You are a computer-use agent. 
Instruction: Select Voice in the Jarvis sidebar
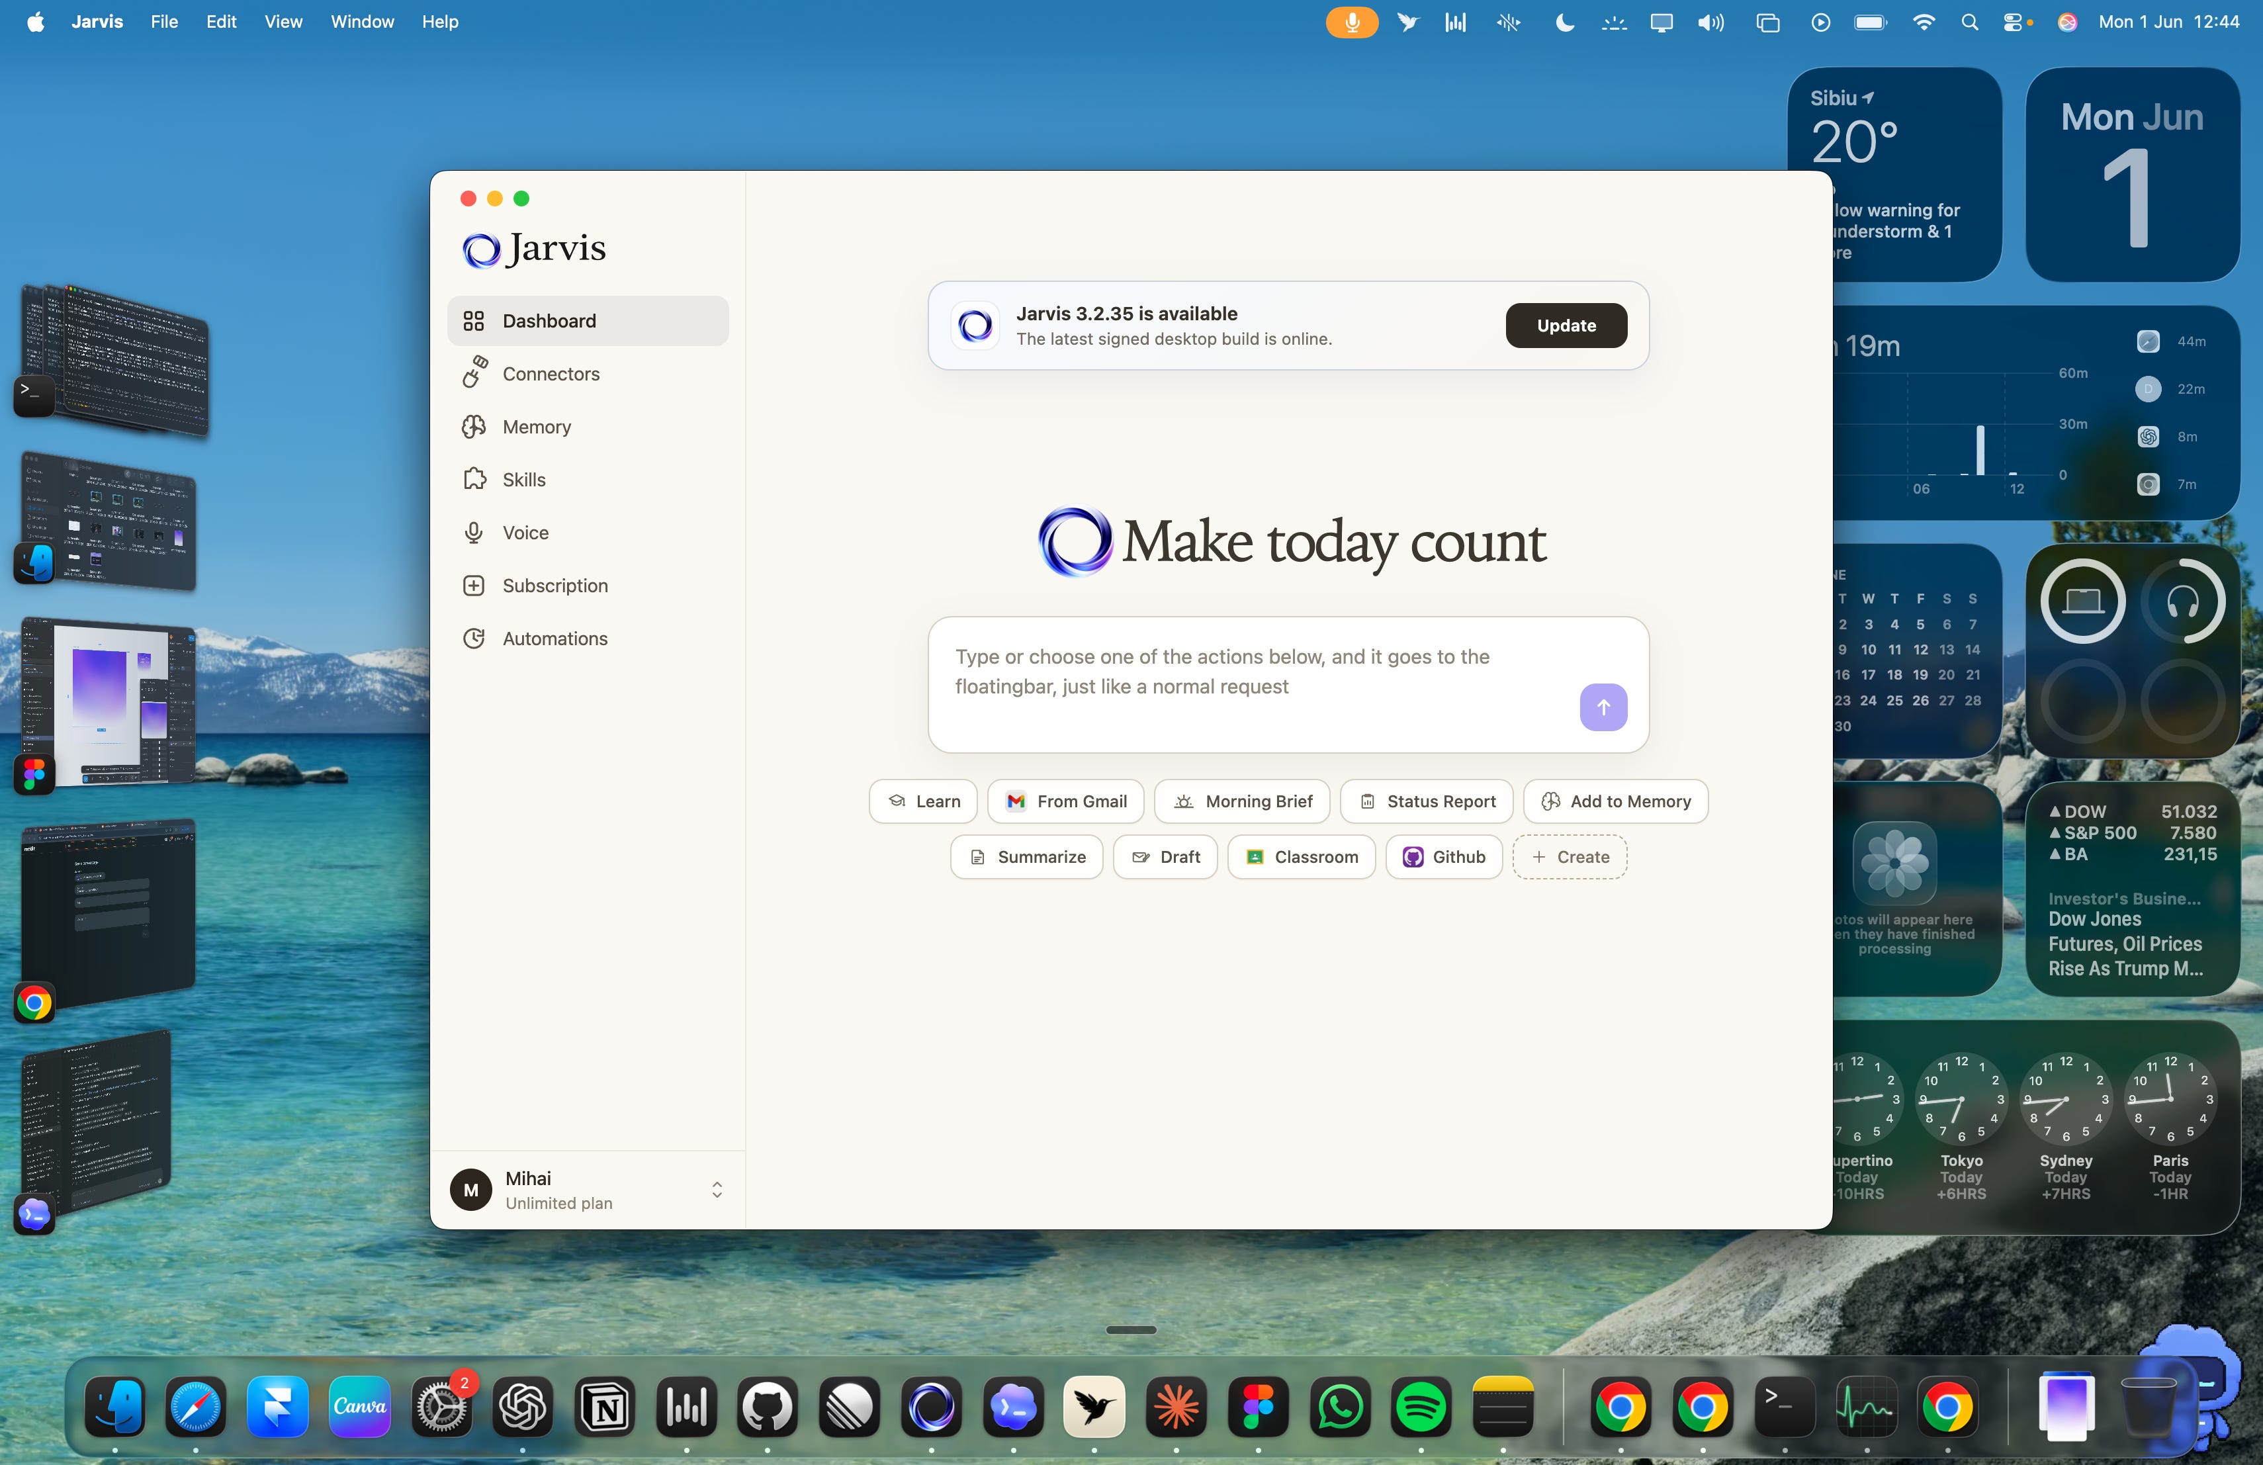588,533
